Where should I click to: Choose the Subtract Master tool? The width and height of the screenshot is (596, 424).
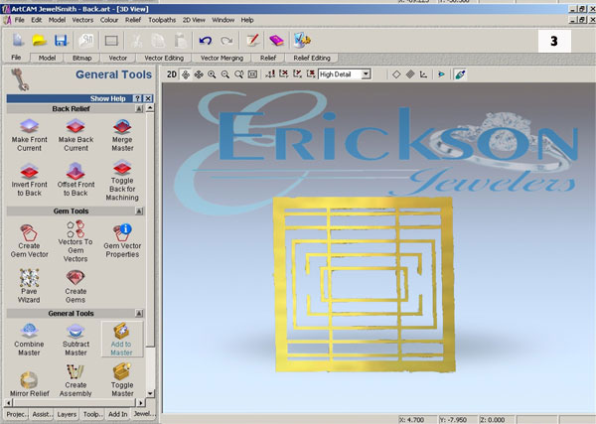[x=75, y=340]
